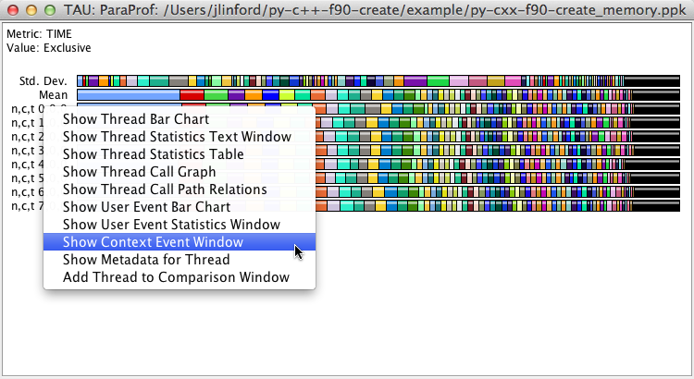
Task: Click the Mean row label
Action: click(53, 95)
